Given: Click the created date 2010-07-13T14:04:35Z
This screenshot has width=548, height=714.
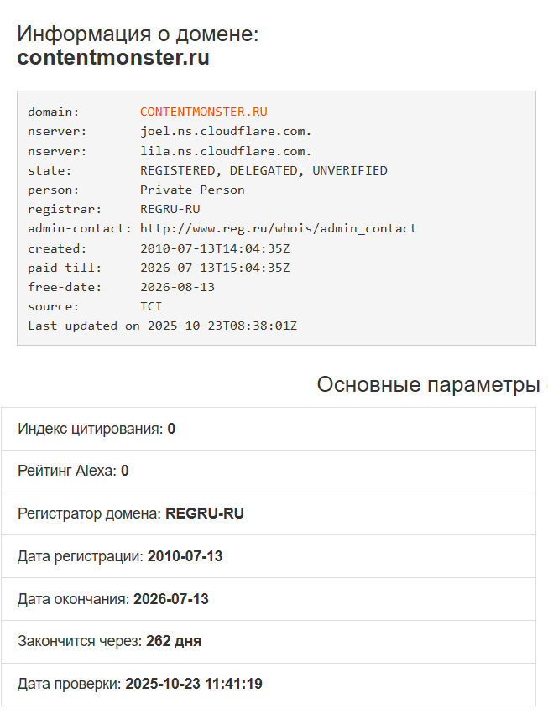Looking at the screenshot, I should [x=215, y=248].
